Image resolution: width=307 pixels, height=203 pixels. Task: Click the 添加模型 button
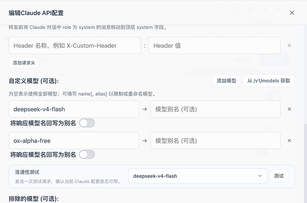(x=226, y=81)
